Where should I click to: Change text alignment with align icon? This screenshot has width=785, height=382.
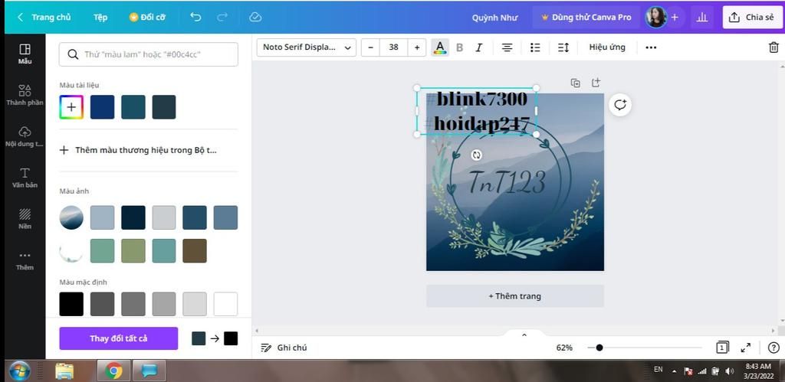point(507,47)
